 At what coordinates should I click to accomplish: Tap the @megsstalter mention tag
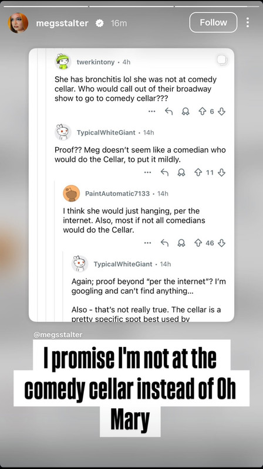pos(58,335)
